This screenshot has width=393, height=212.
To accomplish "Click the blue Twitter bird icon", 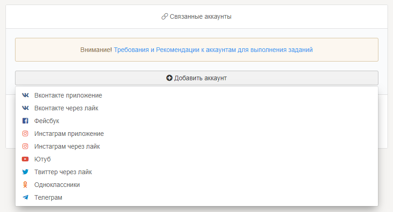I will click(26, 172).
